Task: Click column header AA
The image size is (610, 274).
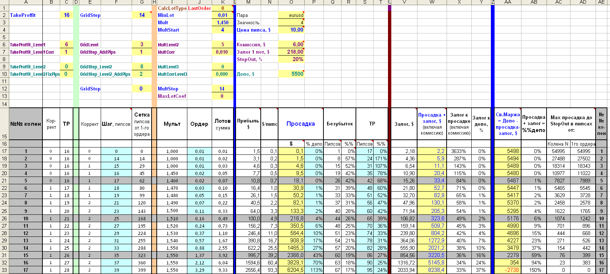Action: click(508, 2)
